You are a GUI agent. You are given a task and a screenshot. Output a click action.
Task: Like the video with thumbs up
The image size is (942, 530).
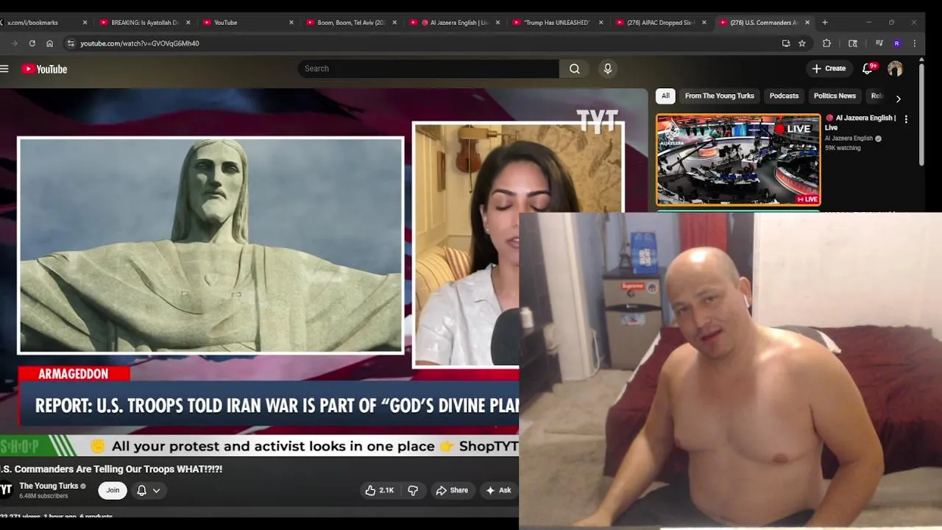tap(380, 490)
